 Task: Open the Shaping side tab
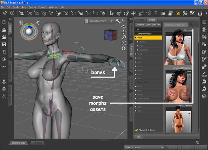pos(131,50)
